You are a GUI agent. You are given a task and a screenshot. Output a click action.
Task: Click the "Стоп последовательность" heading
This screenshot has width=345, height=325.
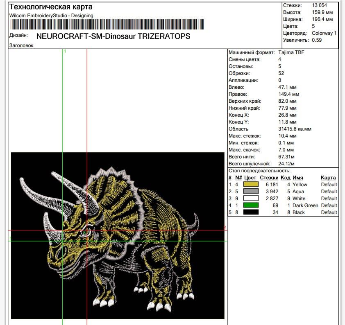259,171
